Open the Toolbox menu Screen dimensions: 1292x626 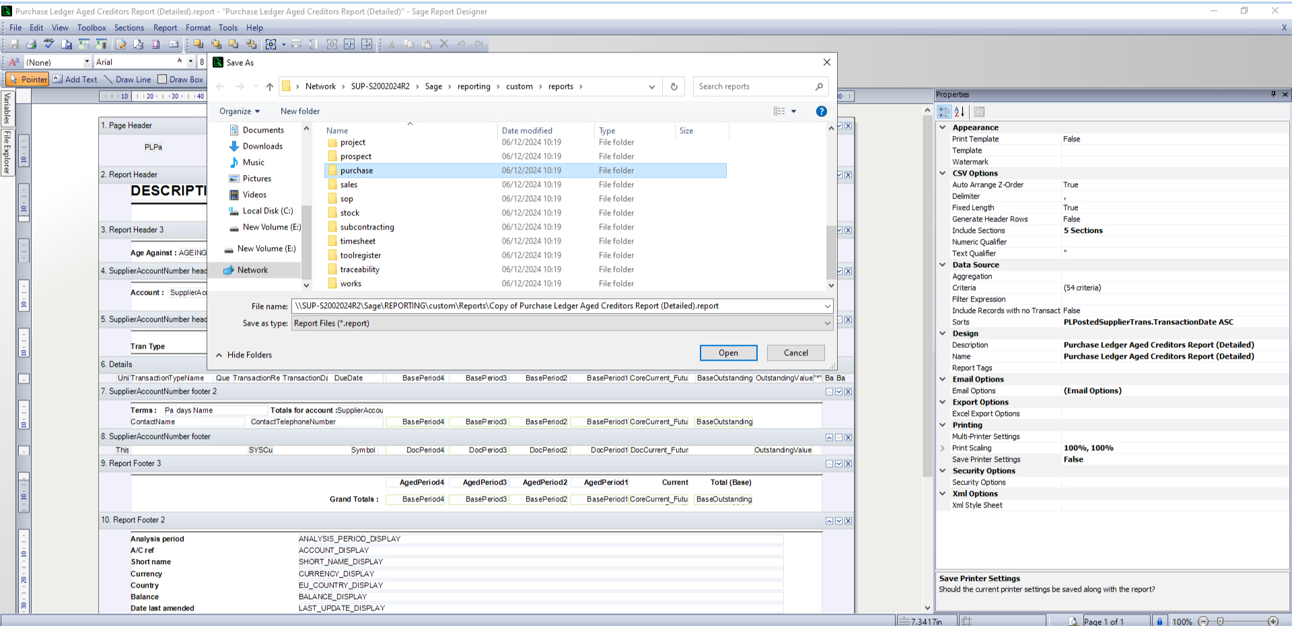pyautogui.click(x=92, y=28)
